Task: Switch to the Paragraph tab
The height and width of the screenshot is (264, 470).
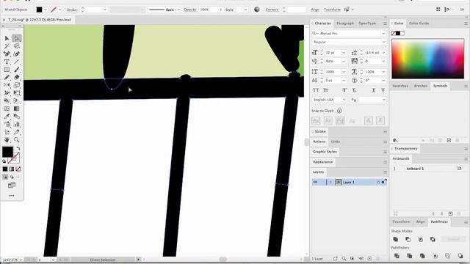Action: tap(345, 23)
